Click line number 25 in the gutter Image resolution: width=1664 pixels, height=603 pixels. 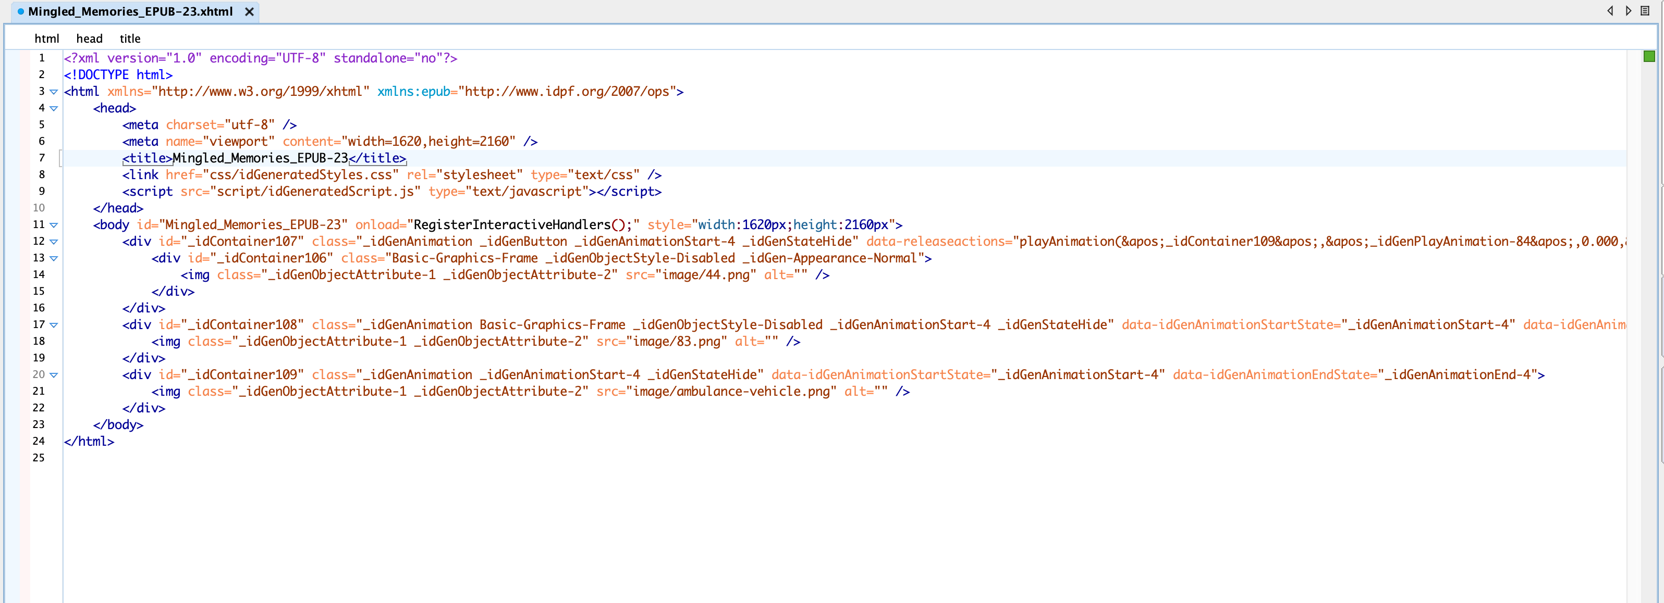[39, 458]
